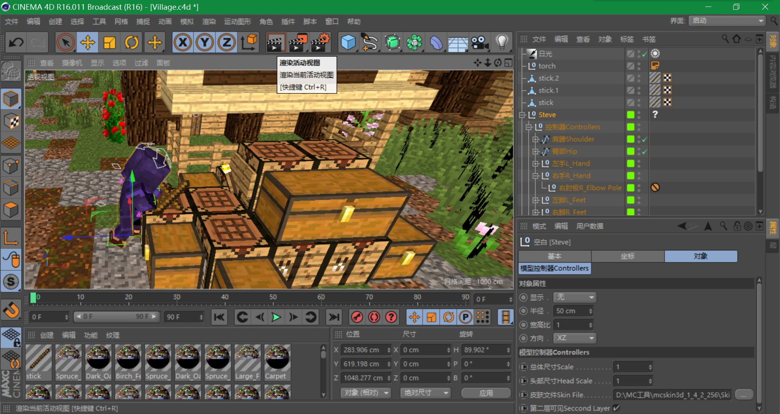Open 运动图形 menu

coord(238,22)
